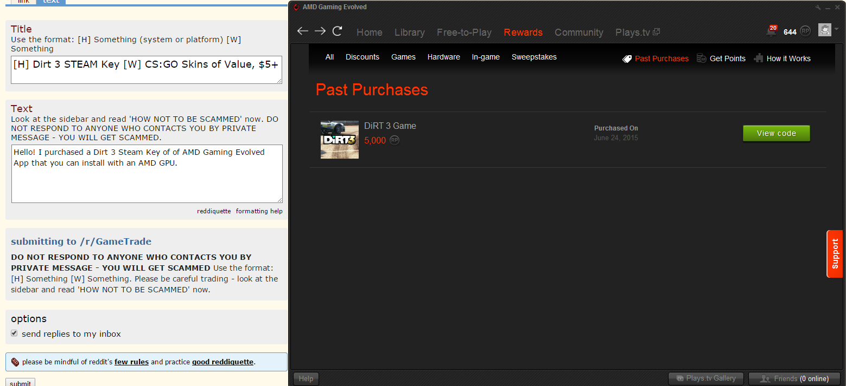Reload the AMD Gaming Evolved page
This screenshot has width=846, height=386.
[x=338, y=31]
